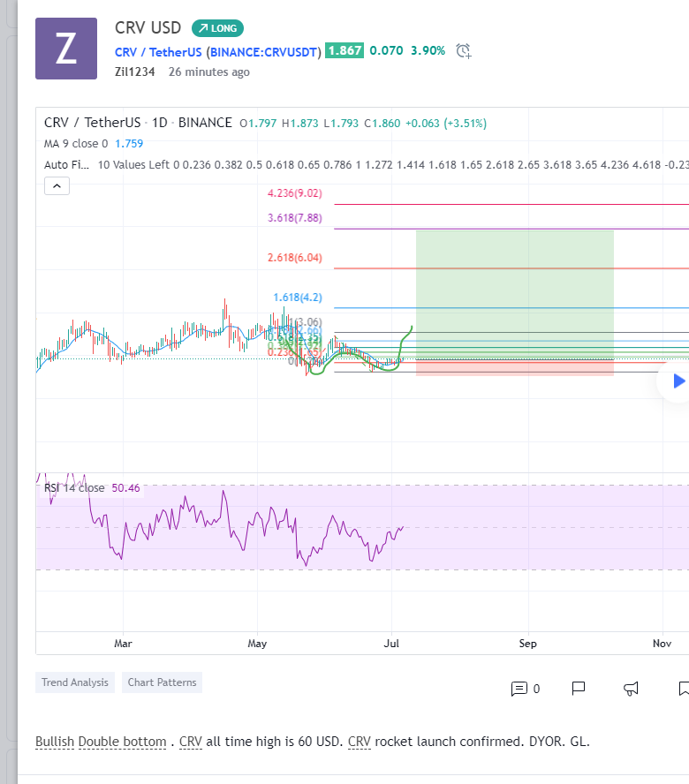
Task: Open the comments icon
Action: (519, 688)
